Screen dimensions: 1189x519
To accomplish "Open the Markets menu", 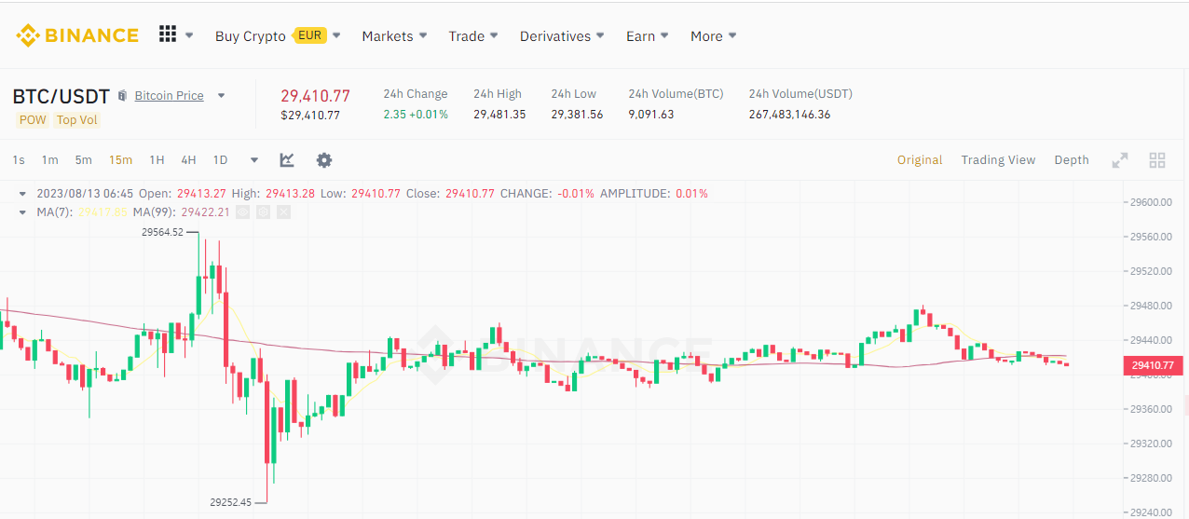I will tap(388, 35).
